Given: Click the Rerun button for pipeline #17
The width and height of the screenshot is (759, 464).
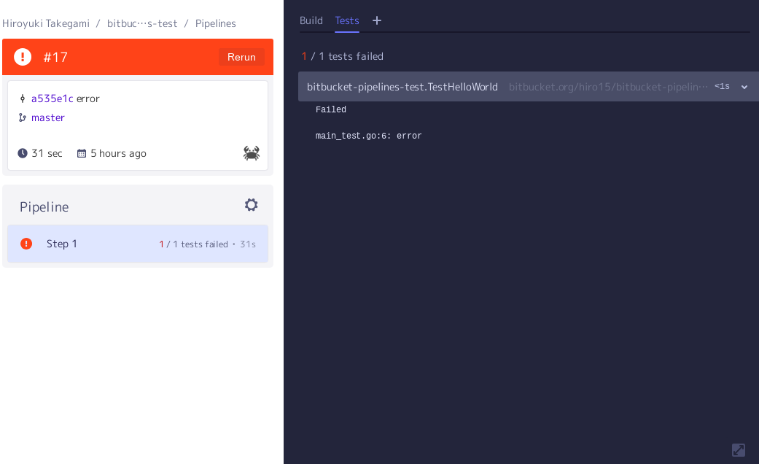Looking at the screenshot, I should tap(241, 57).
